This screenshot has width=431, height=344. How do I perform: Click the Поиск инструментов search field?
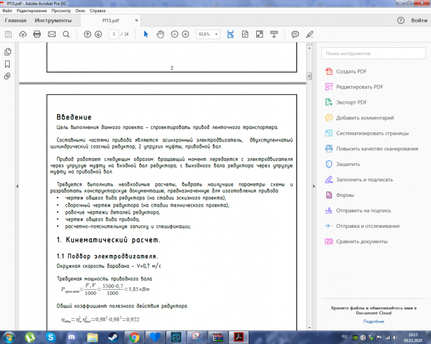click(373, 54)
